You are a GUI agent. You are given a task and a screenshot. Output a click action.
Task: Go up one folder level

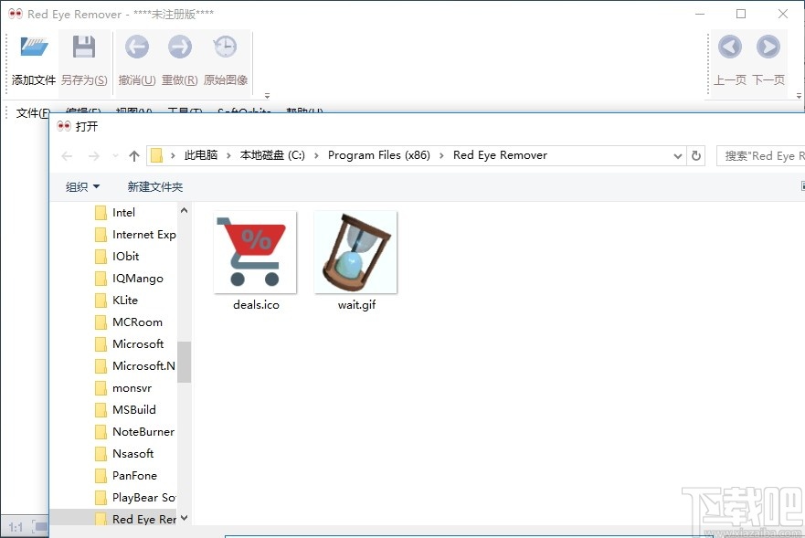point(134,156)
